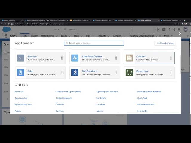Open the Global Actions plus icon

pyautogui.click(x=164, y=29)
